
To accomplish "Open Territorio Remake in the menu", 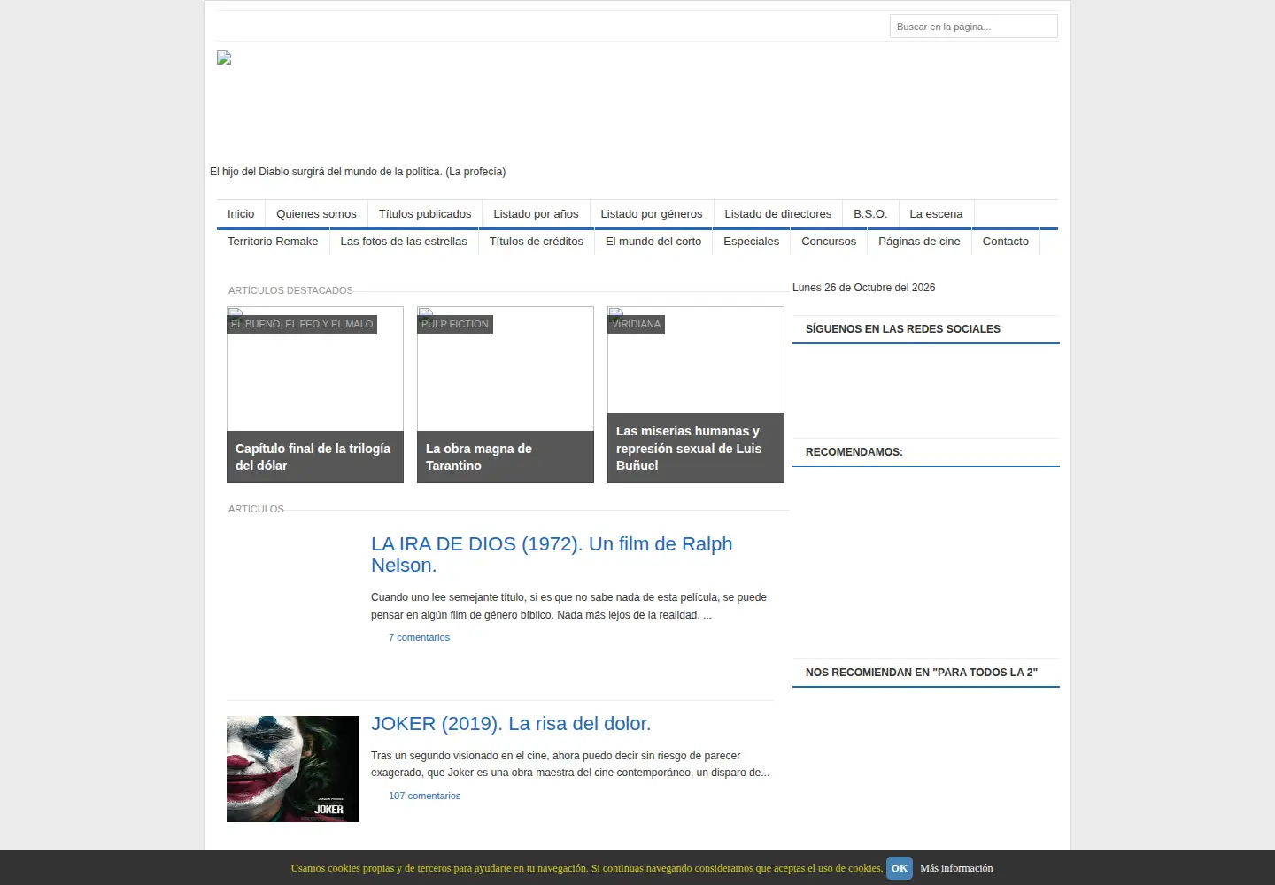I will pos(273,242).
